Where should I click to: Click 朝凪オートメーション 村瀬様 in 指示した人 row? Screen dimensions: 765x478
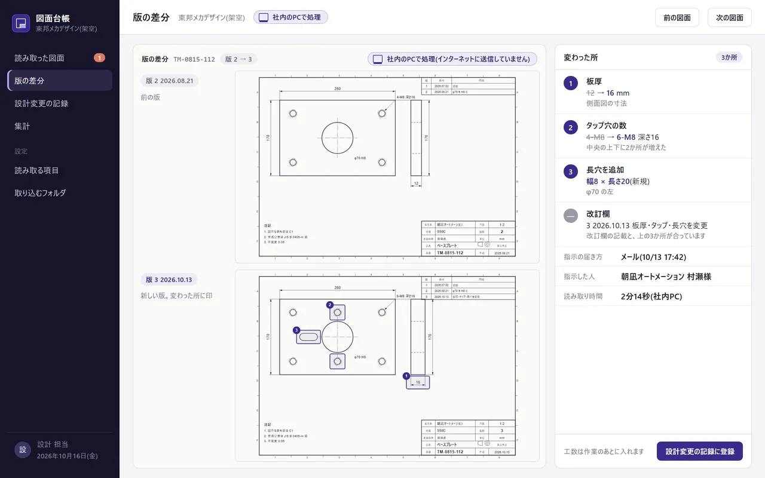666,277
